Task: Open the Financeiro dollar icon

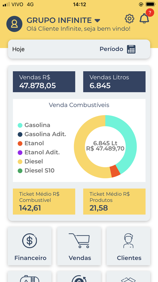Action: 30,241
